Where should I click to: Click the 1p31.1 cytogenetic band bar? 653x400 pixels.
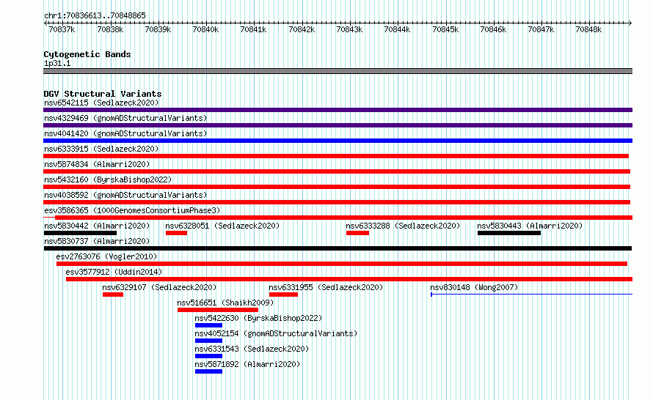338,71
